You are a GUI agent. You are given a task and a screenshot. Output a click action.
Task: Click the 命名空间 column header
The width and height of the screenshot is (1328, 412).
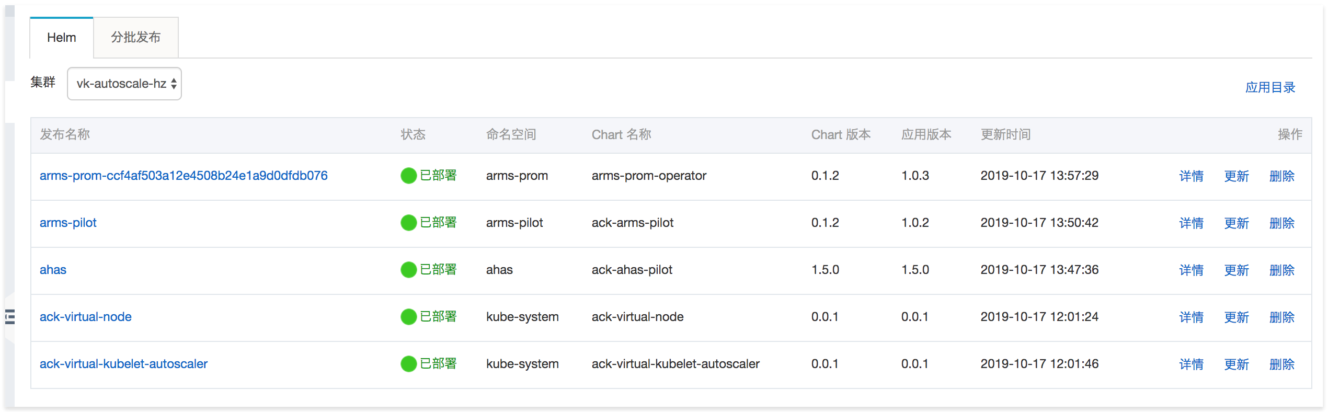(x=511, y=134)
